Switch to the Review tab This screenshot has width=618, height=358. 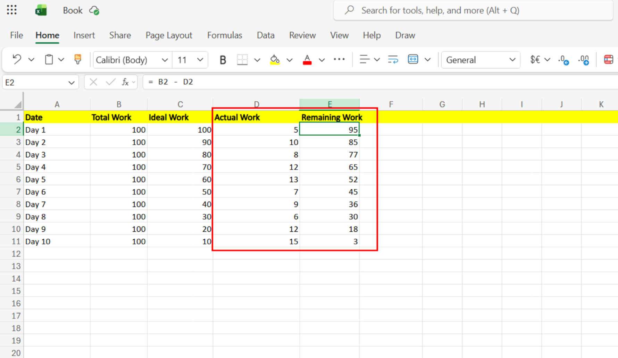pos(302,35)
